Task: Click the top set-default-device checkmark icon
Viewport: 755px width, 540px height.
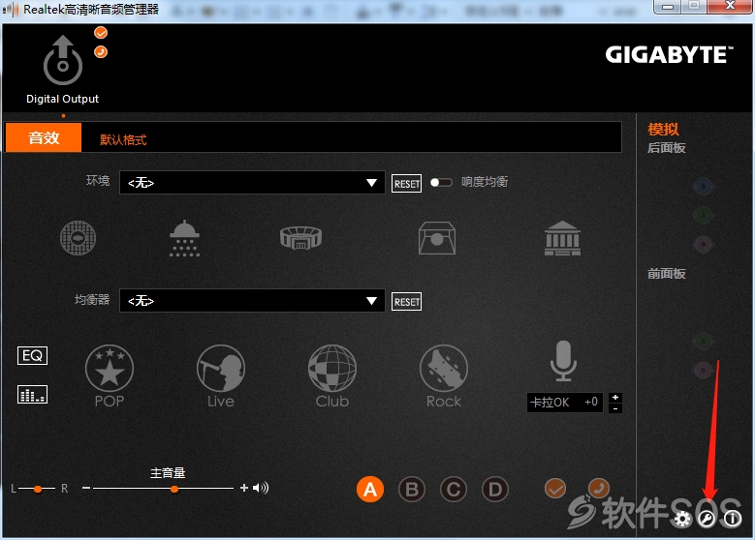Action: (x=101, y=33)
